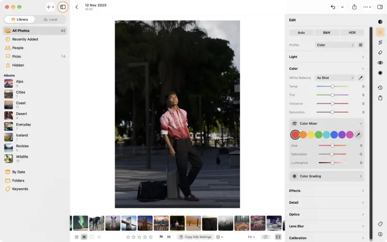Select the Masking tool icon

pyautogui.click(x=380, y=73)
